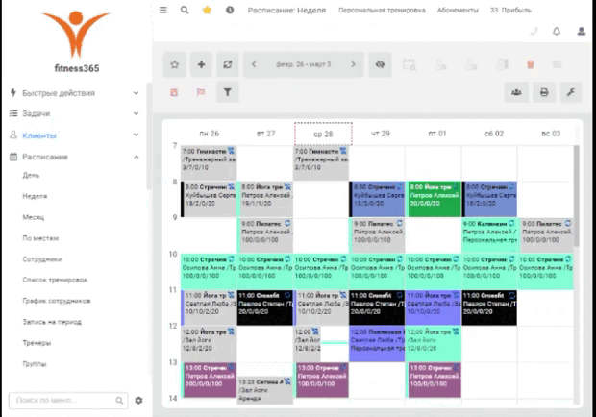This screenshot has width=596, height=417.
Task: Open Tuesday 11:00 Crossfit black event
Action: pos(265,307)
